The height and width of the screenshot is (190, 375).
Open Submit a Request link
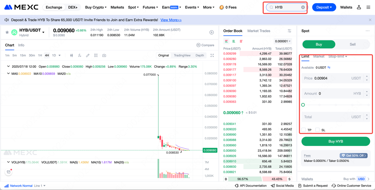tap(313, 186)
